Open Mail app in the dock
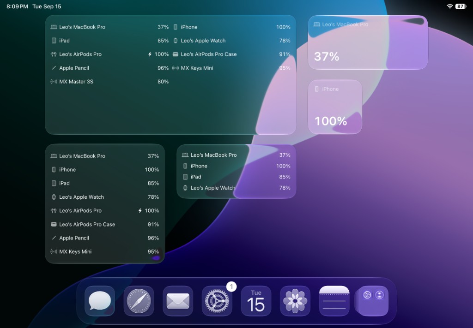 click(178, 301)
